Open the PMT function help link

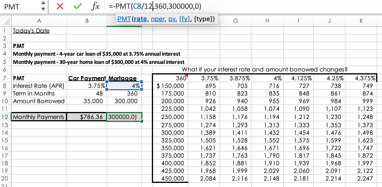(124, 19)
